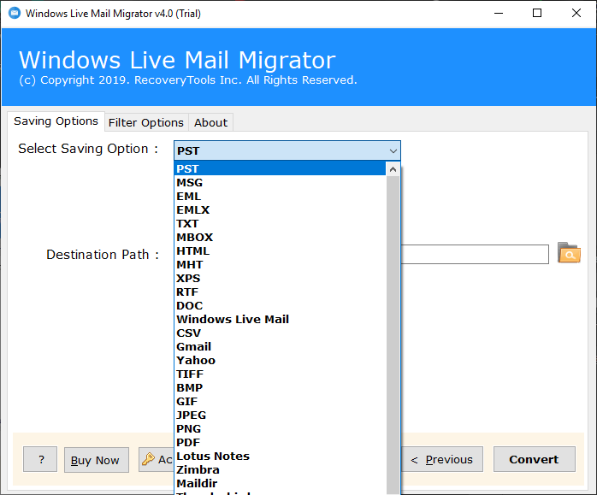Choose DOC from the list
The image size is (597, 495).
pyautogui.click(x=280, y=306)
